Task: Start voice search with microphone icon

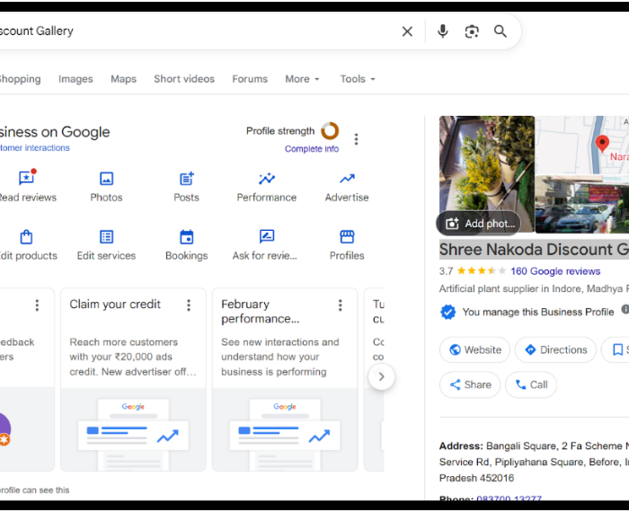Action: pyautogui.click(x=442, y=31)
